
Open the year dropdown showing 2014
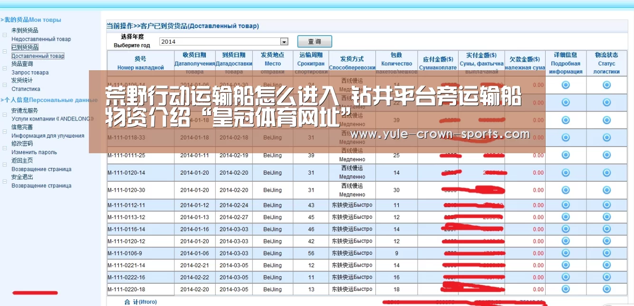point(224,42)
